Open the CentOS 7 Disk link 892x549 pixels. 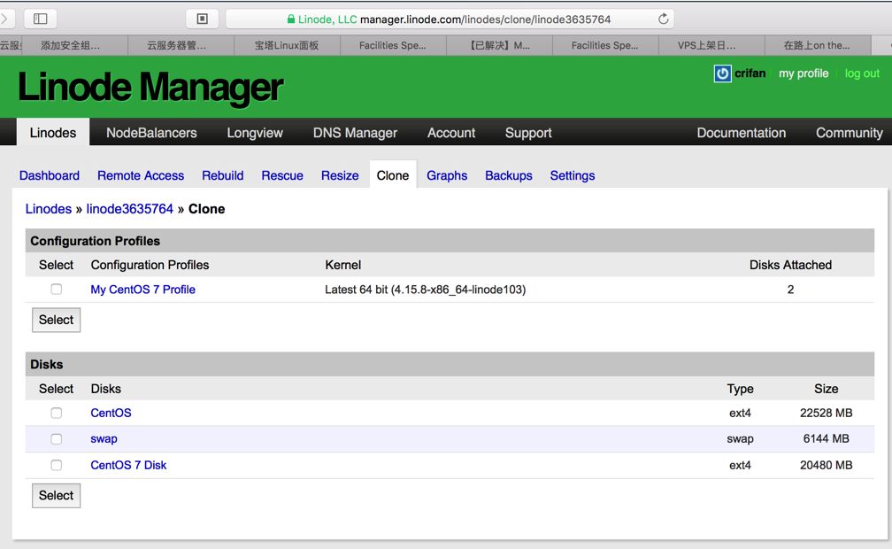click(x=128, y=465)
